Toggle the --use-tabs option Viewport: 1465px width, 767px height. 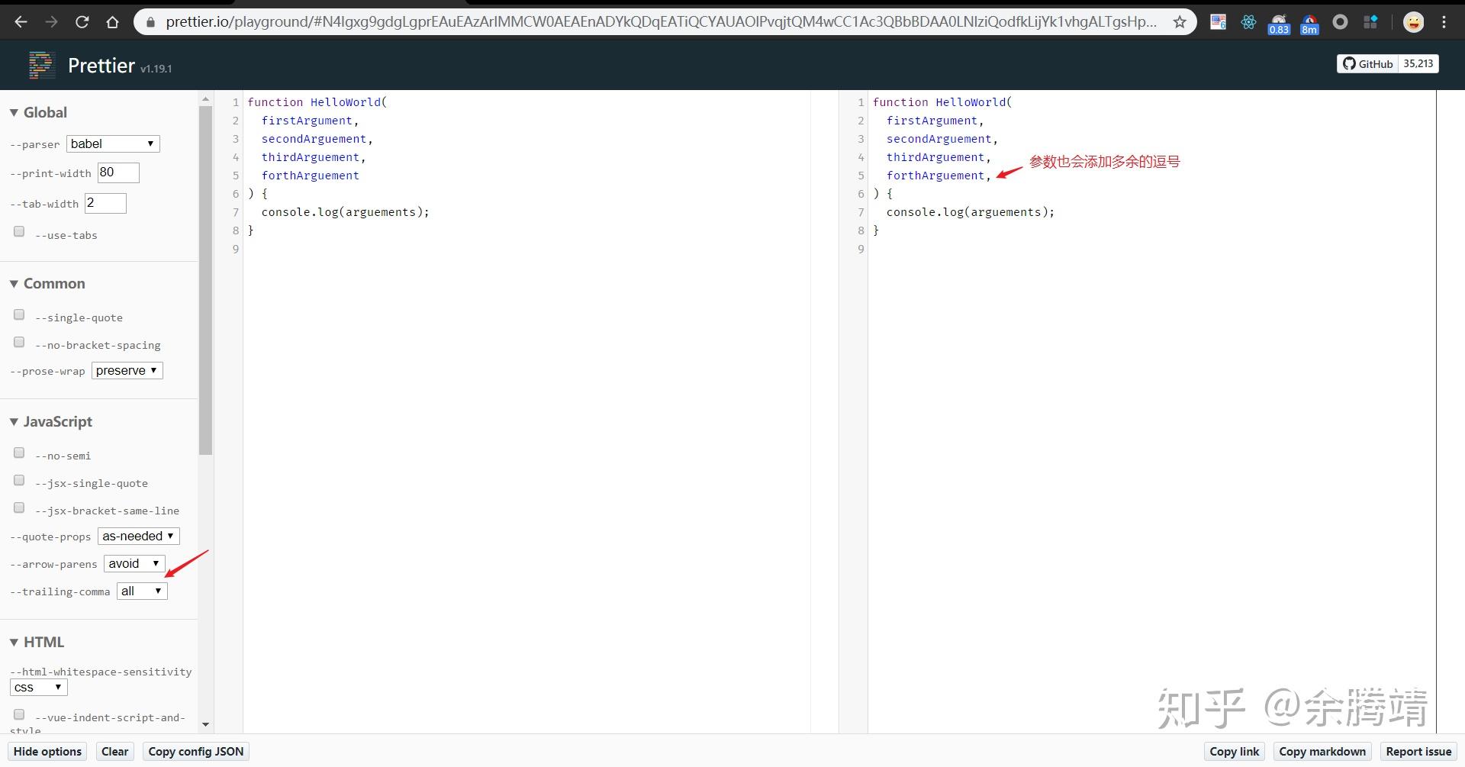[19, 230]
